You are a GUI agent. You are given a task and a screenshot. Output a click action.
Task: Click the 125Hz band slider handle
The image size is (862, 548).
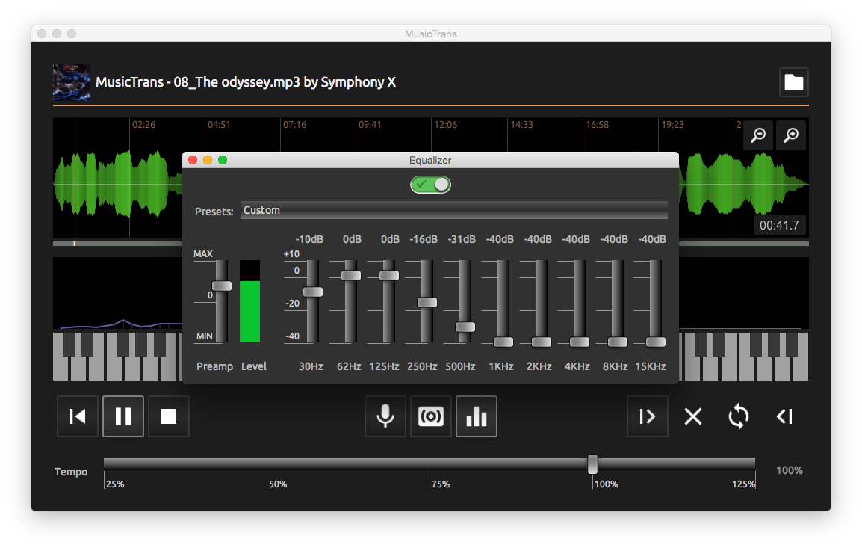(389, 276)
